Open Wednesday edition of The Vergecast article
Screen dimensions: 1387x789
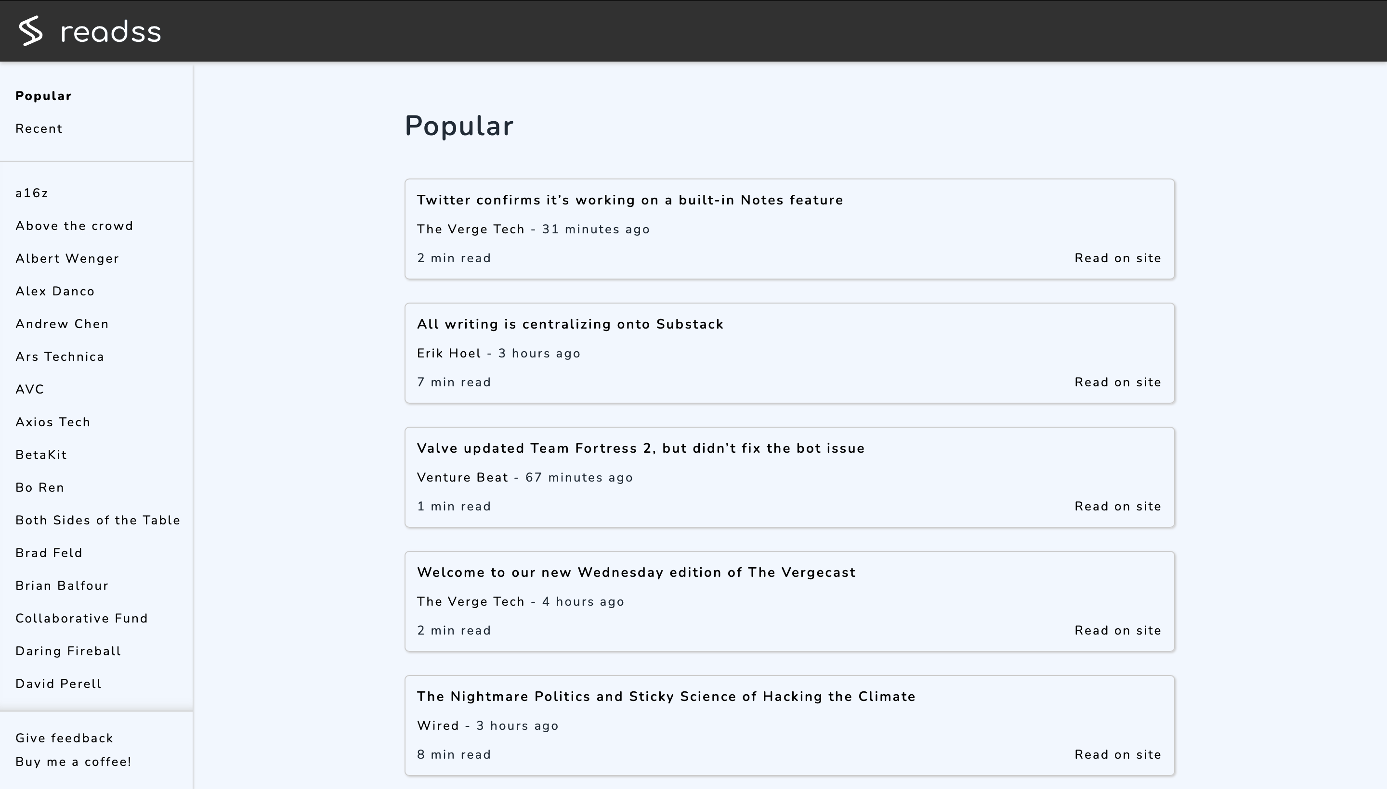click(x=636, y=572)
